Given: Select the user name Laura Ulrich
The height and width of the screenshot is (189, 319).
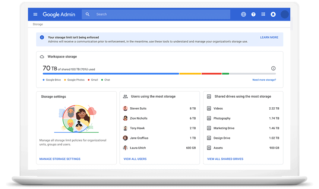Looking at the screenshot, I should point(138,148).
